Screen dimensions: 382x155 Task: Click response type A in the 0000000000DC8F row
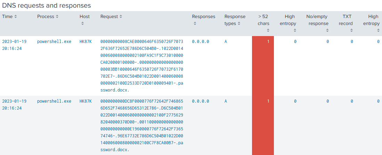coord(226,101)
